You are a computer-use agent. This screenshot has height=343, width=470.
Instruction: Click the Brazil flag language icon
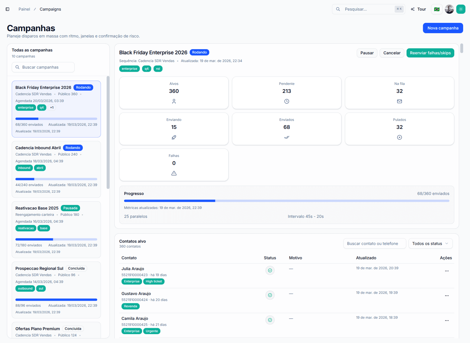(x=437, y=9)
